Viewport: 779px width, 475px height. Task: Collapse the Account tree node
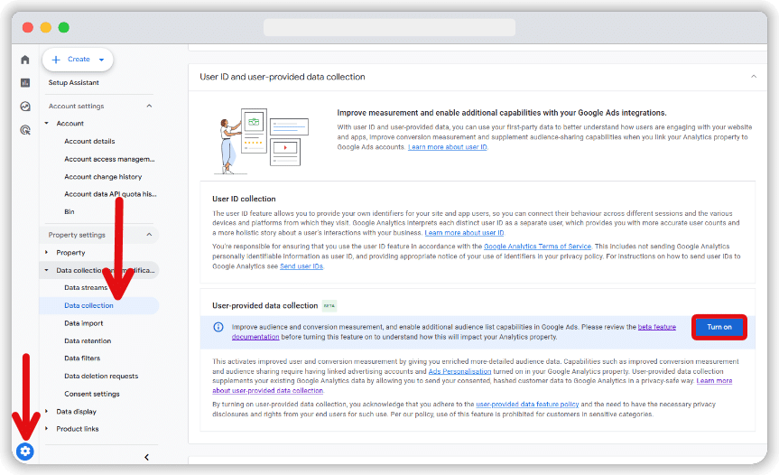click(x=47, y=123)
